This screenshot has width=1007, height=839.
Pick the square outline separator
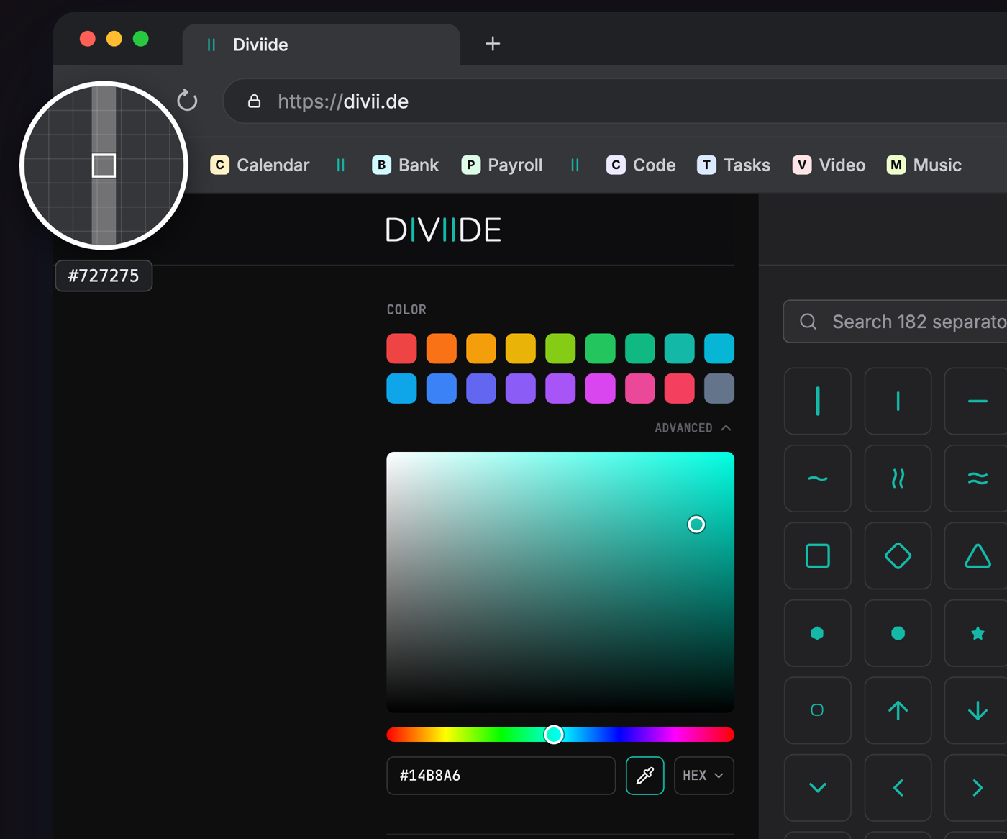(x=818, y=555)
